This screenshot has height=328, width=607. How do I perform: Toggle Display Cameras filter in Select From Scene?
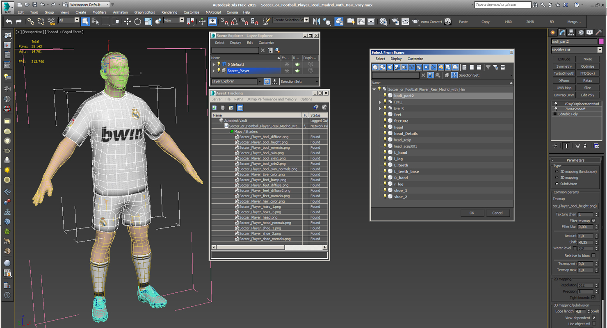[397, 67]
